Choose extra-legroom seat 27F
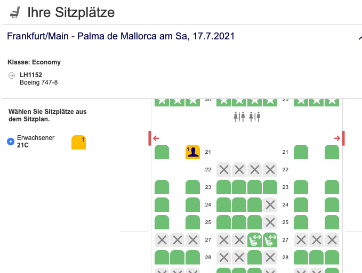Image resolution: width=362 pixels, height=273 pixels. [x=255, y=240]
